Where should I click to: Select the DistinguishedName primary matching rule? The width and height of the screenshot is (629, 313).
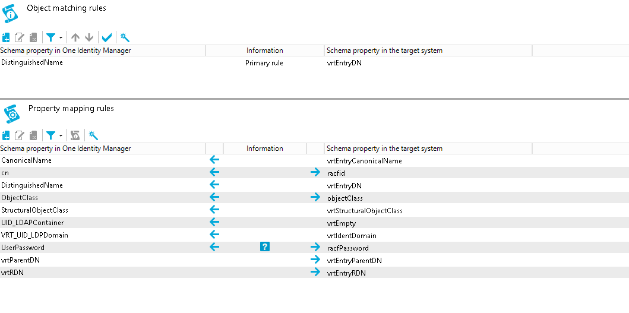315,62
